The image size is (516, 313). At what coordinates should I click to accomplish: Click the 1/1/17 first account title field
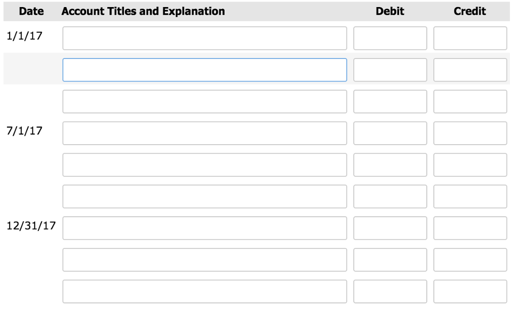coord(205,38)
